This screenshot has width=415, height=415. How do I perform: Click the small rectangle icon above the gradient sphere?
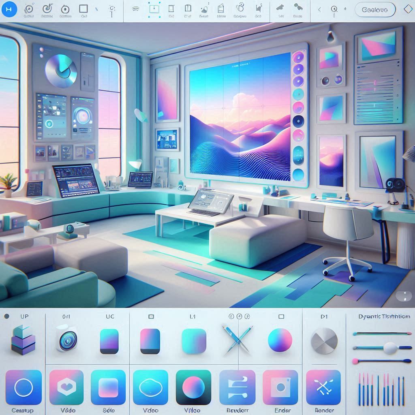click(281, 317)
